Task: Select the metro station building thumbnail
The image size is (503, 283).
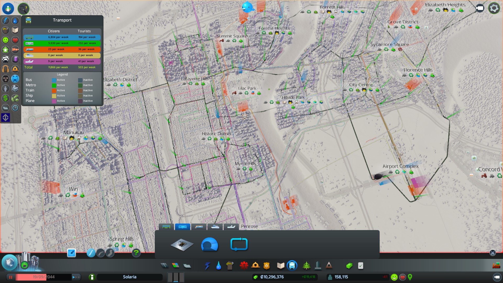Action: click(x=182, y=244)
